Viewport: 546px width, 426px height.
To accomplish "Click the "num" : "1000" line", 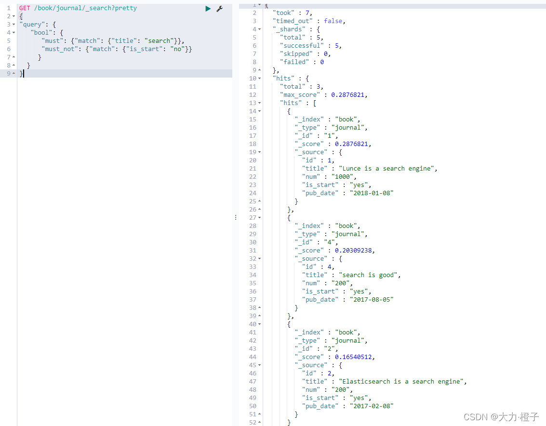I will point(329,177).
